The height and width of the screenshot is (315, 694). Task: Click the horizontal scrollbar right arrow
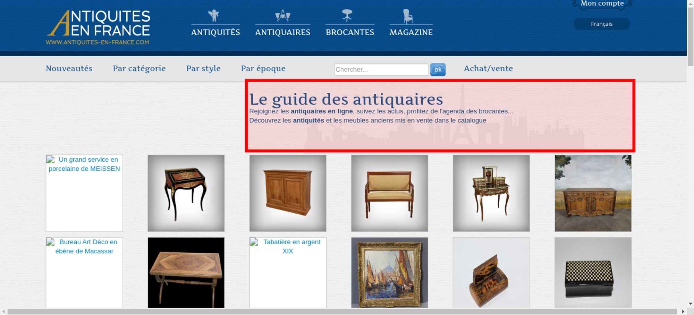pyautogui.click(x=683, y=312)
